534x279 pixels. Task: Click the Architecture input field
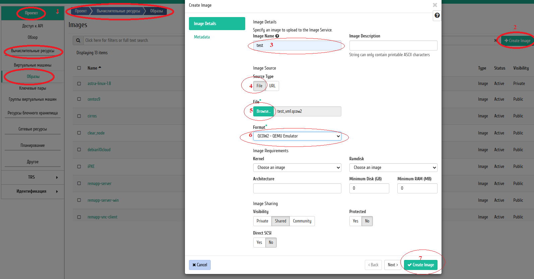click(297, 188)
